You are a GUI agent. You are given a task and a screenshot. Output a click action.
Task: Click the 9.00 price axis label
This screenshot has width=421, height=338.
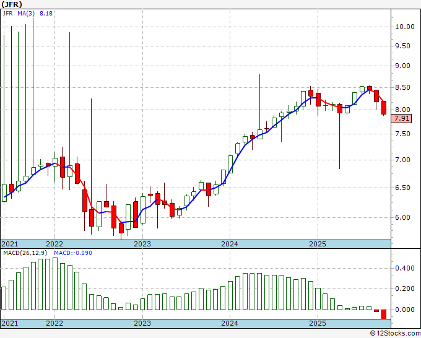[403, 66]
